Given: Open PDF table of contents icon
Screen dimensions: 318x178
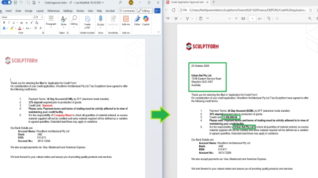Looking at the screenshot, I should pyautogui.click(x=168, y=19).
